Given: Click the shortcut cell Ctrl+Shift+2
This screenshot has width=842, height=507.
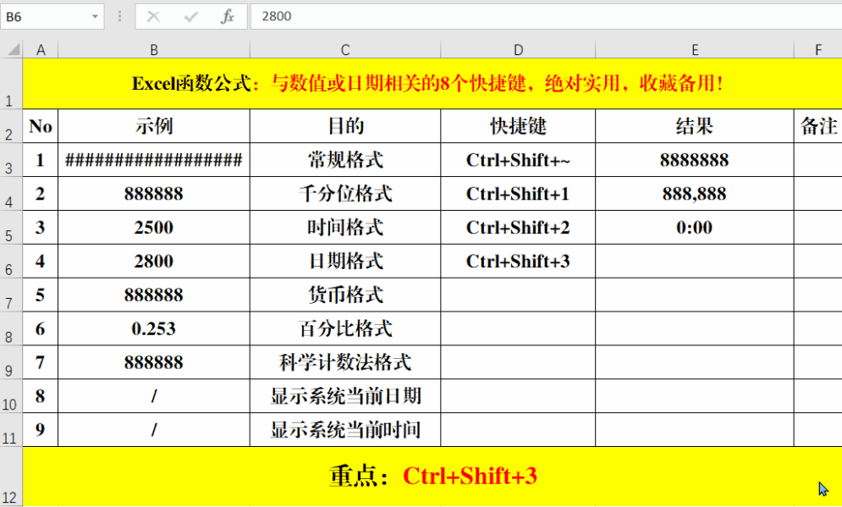Looking at the screenshot, I should (518, 227).
